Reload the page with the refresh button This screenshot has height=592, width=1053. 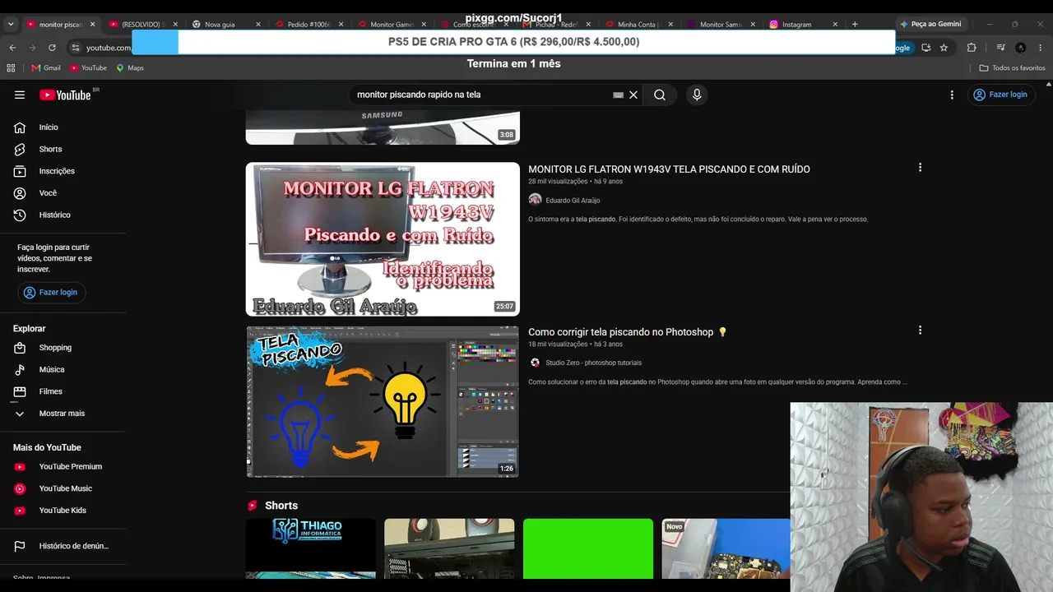click(x=52, y=48)
